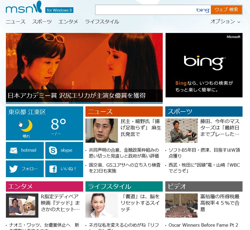The width and height of the screenshot is (250, 230).
Task: Open ナオミ・ワッツ、女優業休止へ article
Action: (x=44, y=227)
